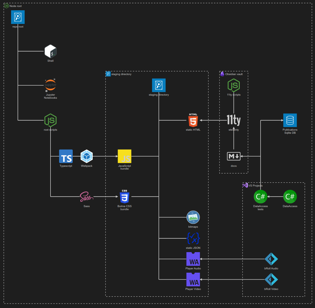Select the DataAccess C# icon
Screen dimensions: 315x308
coord(290,197)
